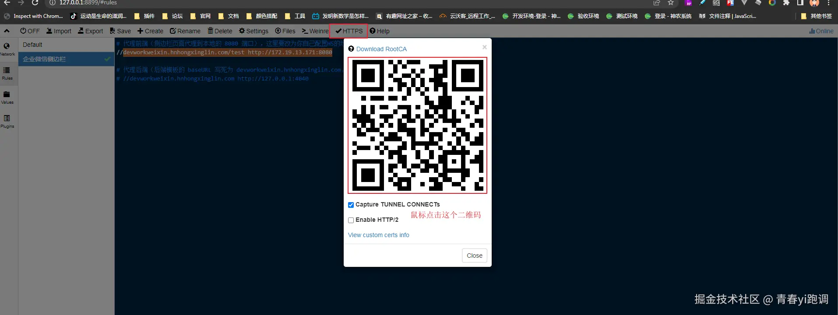Open the 有趣网址之家 bookmark
Screen dimensions: 838x315
pos(404,16)
